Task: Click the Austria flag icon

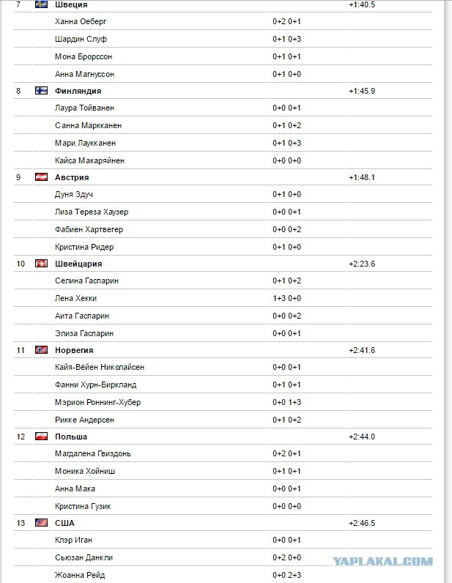Action: point(41,177)
